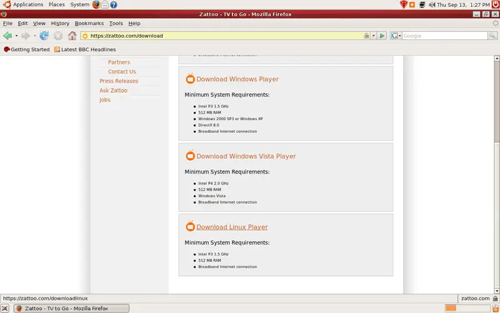Click the site favicon in the address bar

pyautogui.click(x=85, y=36)
